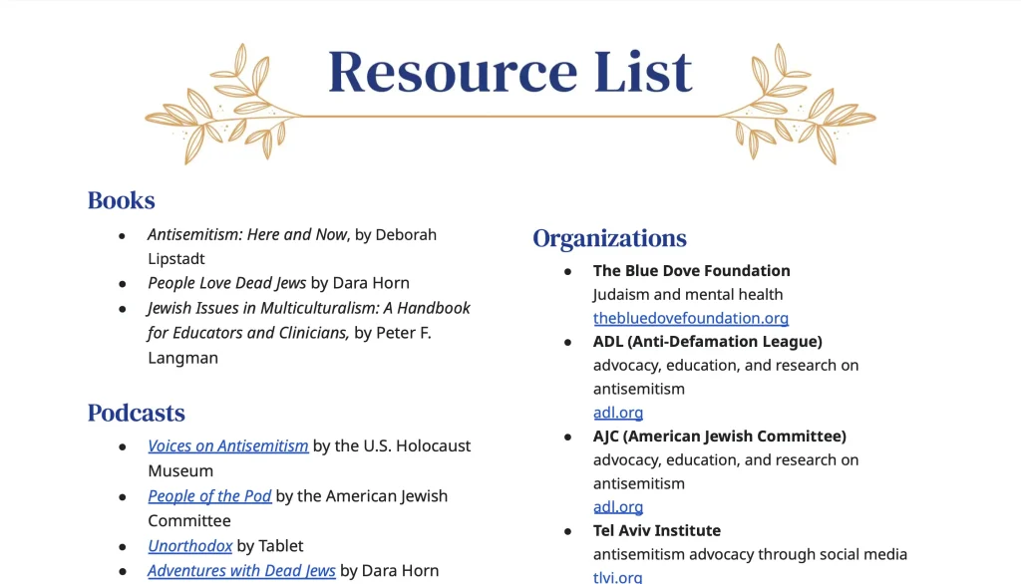The width and height of the screenshot is (1021, 584).
Task: Click 'Jewish Issues in Multiculturalism: A Handbook' text
Action: pyautogui.click(x=309, y=308)
